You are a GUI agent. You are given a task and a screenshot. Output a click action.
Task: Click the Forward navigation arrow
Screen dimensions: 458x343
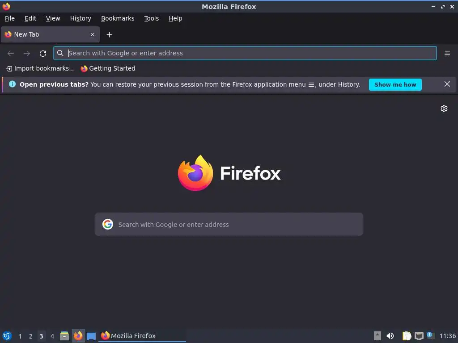[26, 54]
